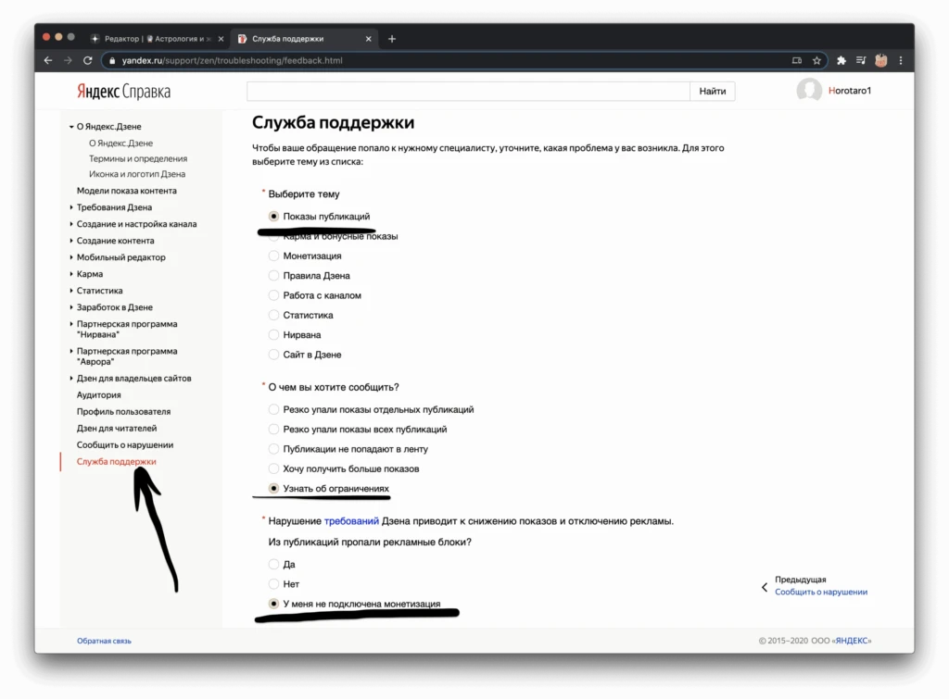Select the Да radio option
The height and width of the screenshot is (699, 949).
pos(273,564)
